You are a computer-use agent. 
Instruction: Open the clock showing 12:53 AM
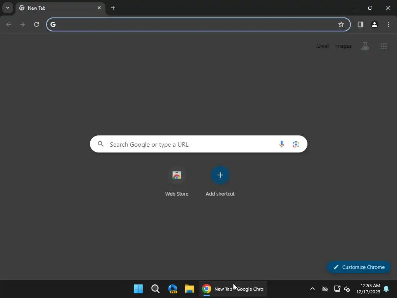click(368, 289)
